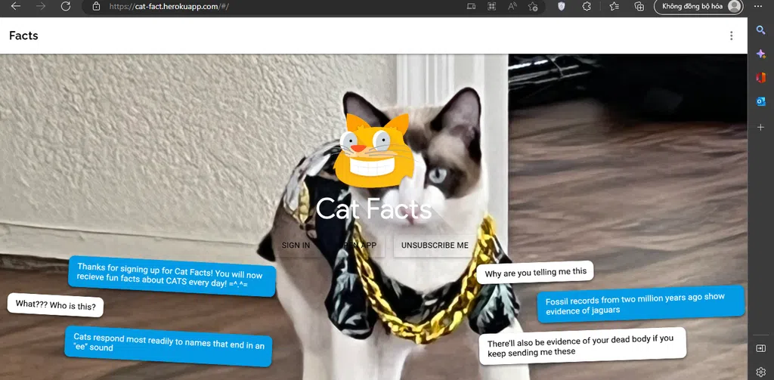The width and height of the screenshot is (774, 380).
Task: Click the OPEN APP button
Action: tap(357, 246)
